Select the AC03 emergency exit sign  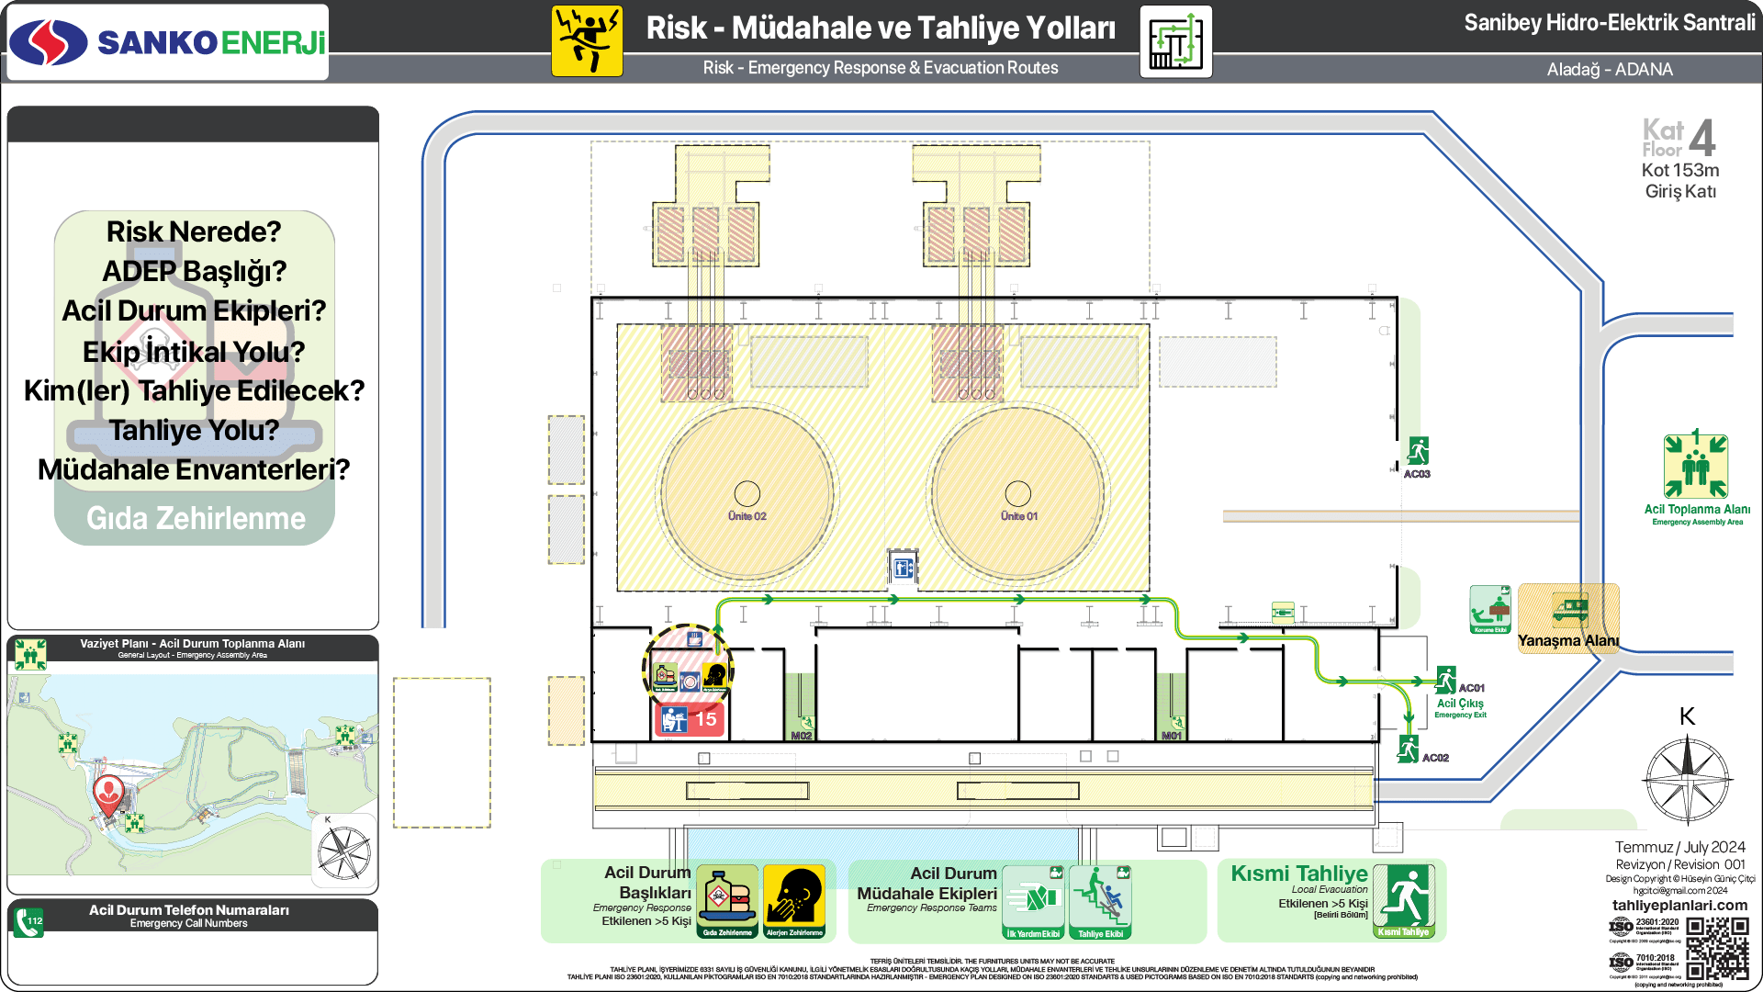[1418, 452]
